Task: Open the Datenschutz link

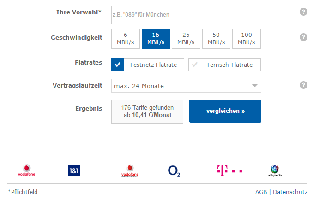Action: click(290, 192)
